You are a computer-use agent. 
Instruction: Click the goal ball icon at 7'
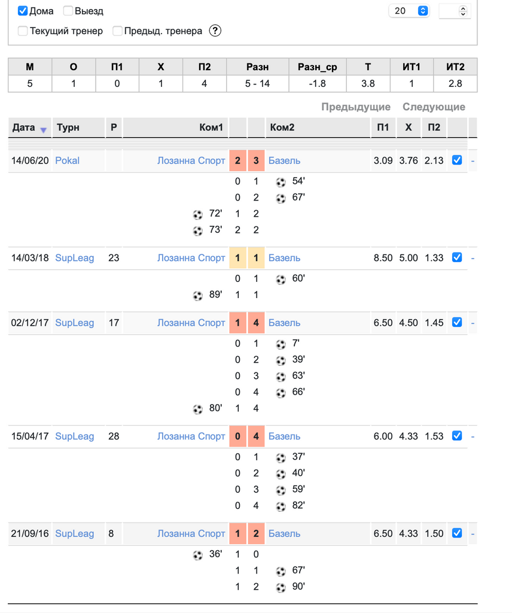click(x=281, y=344)
